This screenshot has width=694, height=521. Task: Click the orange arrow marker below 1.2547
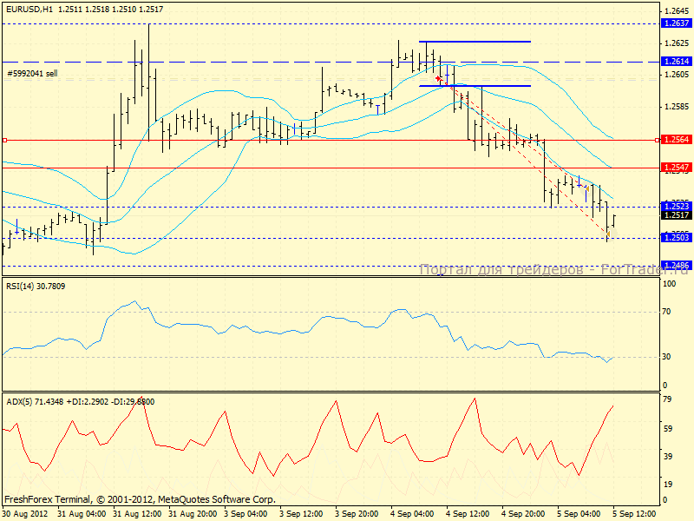point(587,188)
